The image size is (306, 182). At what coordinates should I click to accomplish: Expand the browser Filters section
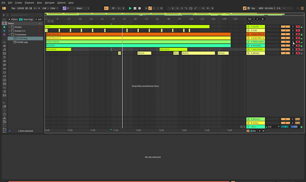coord(13,19)
